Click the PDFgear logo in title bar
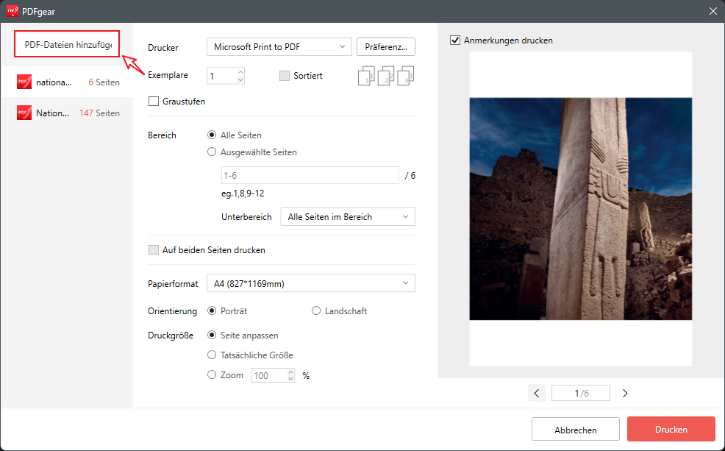This screenshot has height=451, width=725. 12,10
